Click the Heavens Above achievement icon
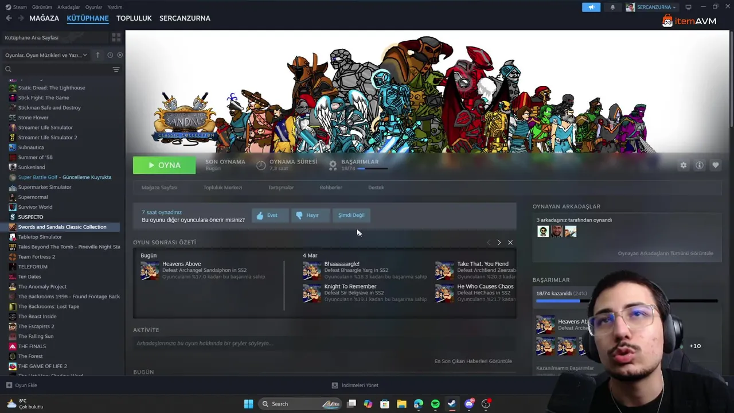This screenshot has width=734, height=413. tap(150, 270)
